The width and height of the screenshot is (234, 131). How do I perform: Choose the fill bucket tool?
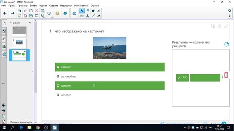coord(99,11)
